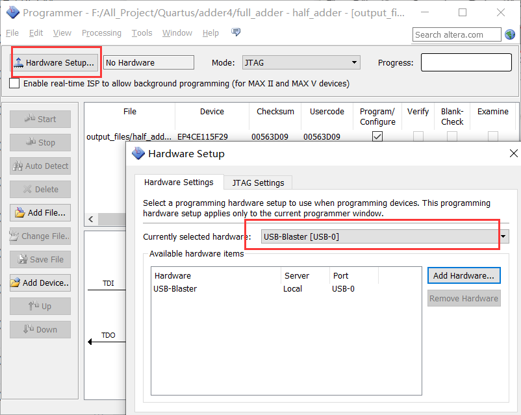
Task: Open the Mode dropdown showing JTAG
Action: coord(301,62)
